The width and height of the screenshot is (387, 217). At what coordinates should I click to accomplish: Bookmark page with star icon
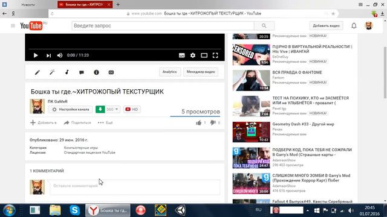(333, 13)
